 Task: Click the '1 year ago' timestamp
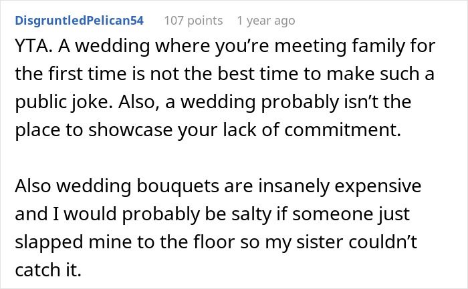tap(265, 21)
